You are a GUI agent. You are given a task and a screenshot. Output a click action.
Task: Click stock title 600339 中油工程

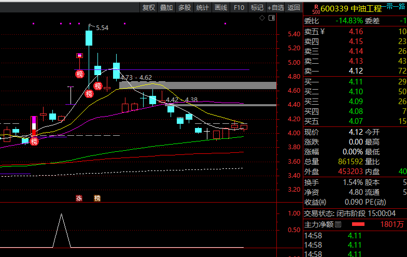[351, 9]
